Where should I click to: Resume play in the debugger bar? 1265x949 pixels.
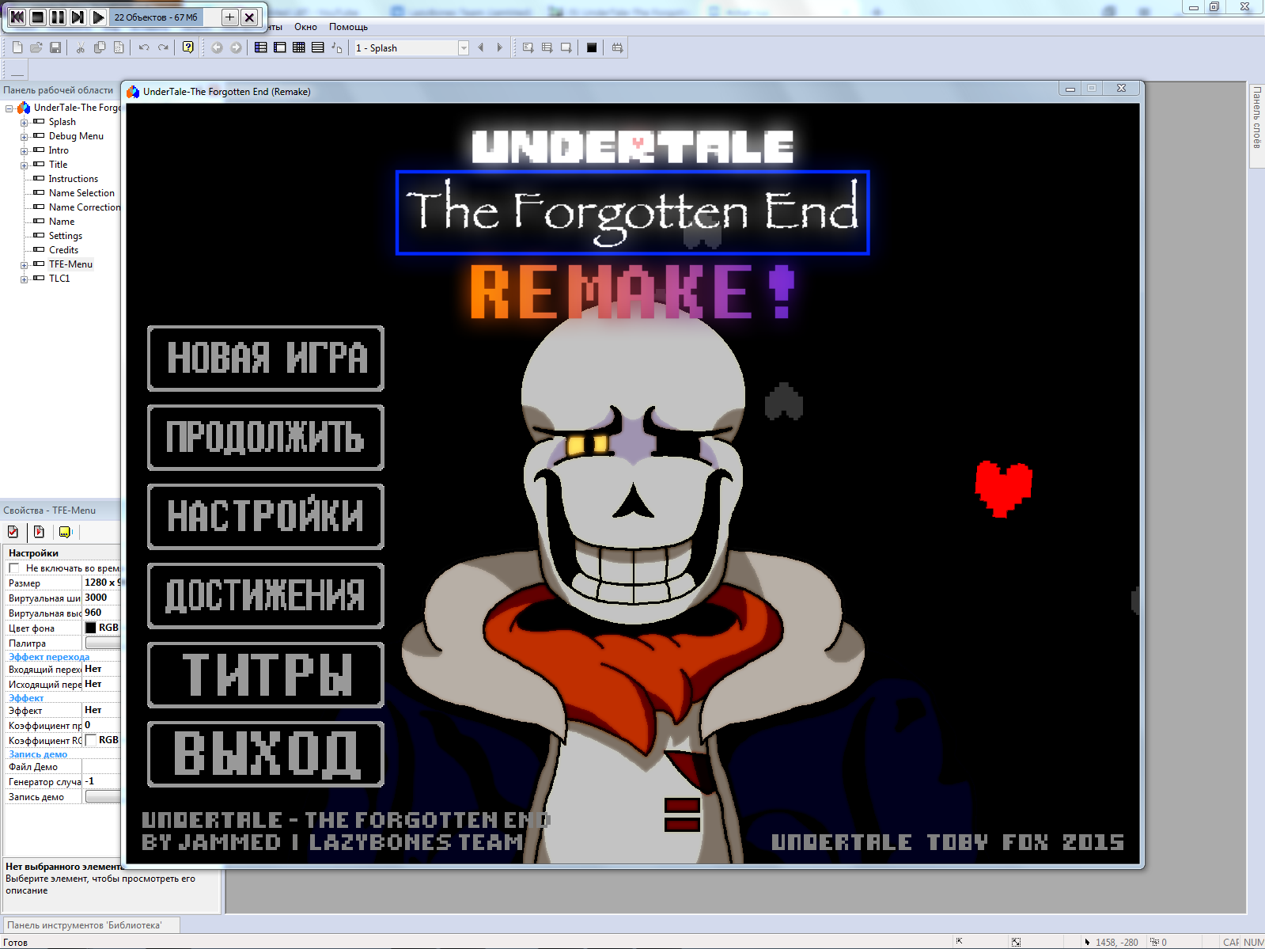pyautogui.click(x=99, y=17)
